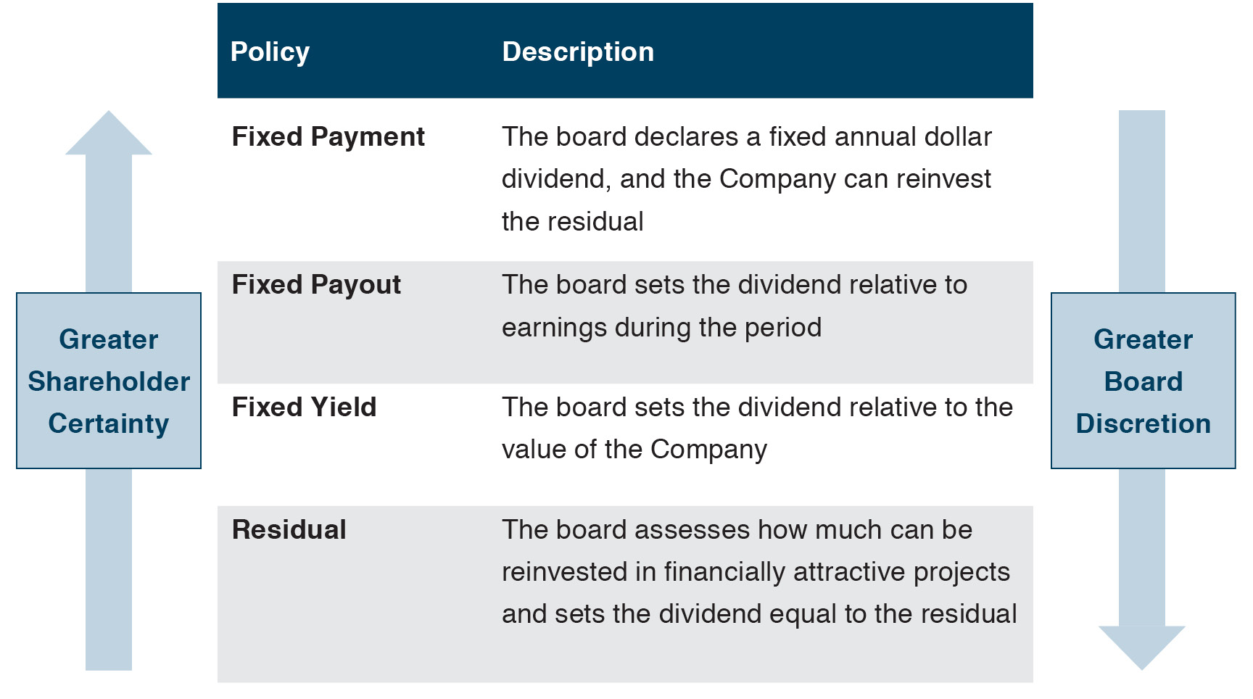Click the word Certainty in left box

(x=109, y=423)
